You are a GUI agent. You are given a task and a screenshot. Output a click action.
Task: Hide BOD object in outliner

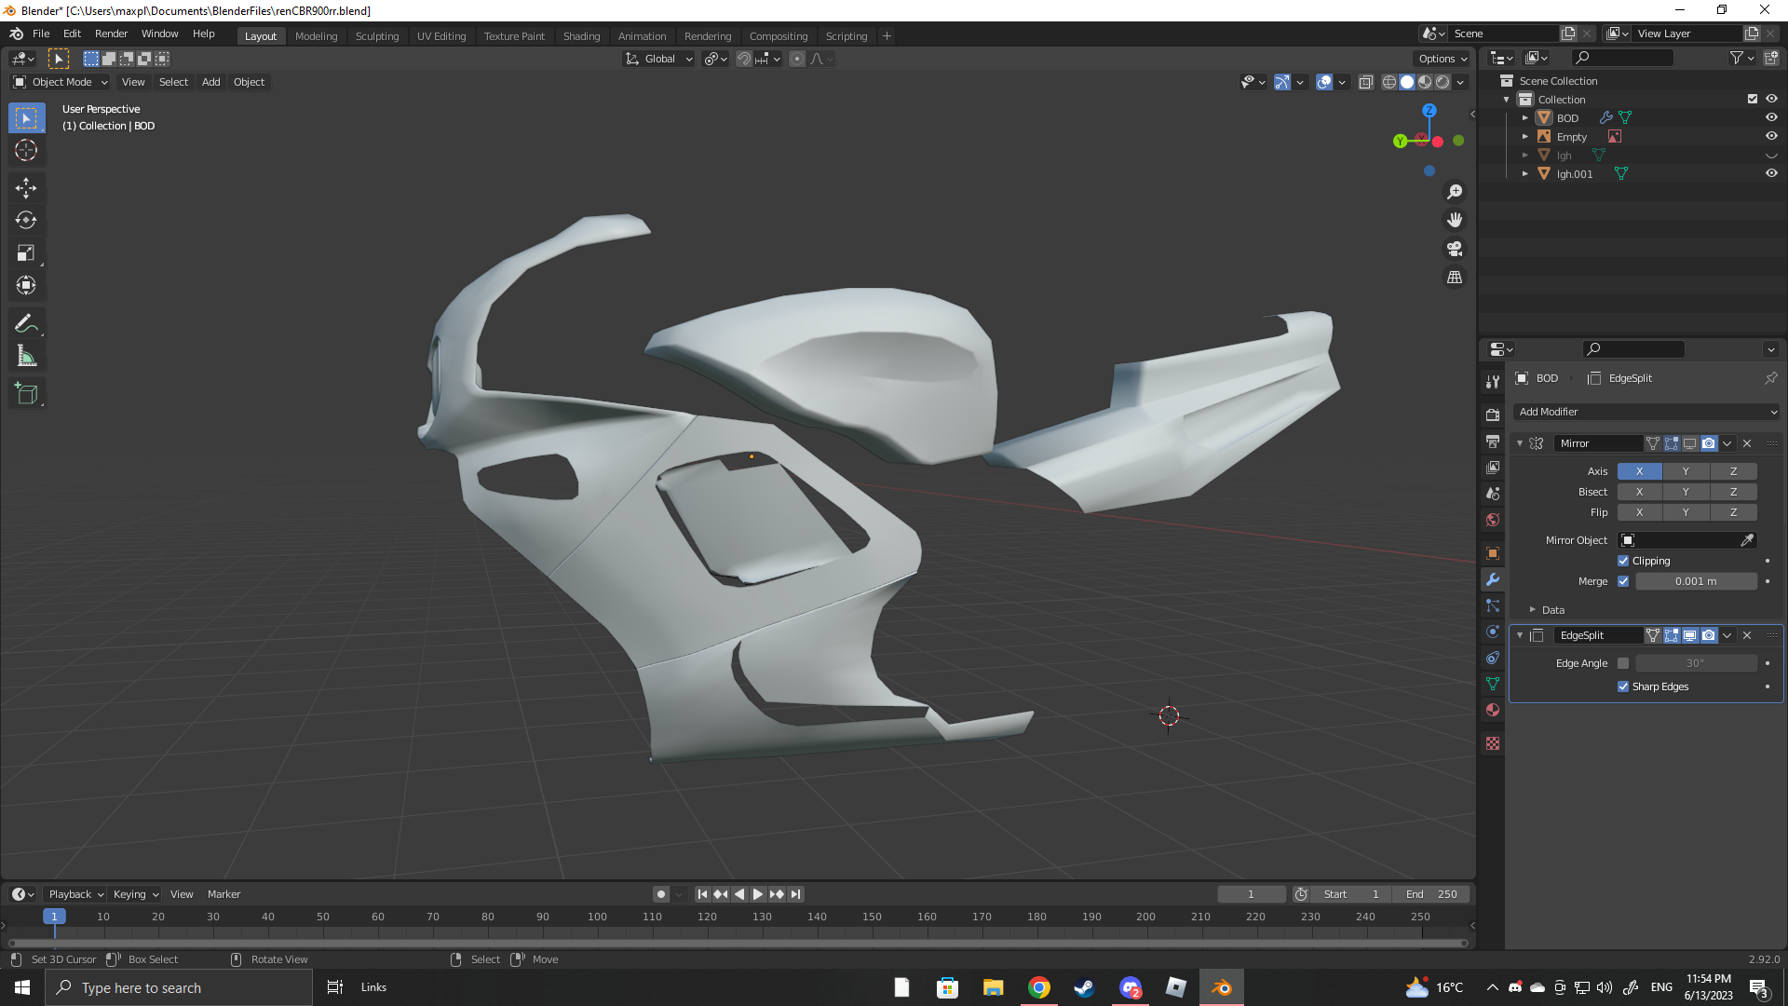tap(1771, 118)
